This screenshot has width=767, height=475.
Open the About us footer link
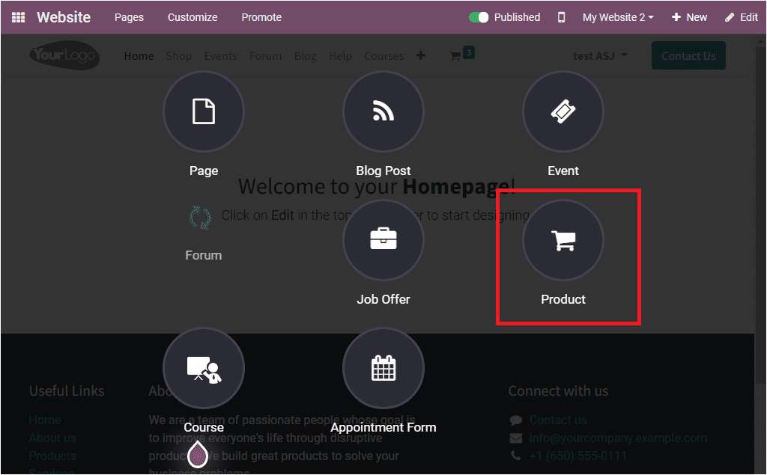[x=52, y=438]
